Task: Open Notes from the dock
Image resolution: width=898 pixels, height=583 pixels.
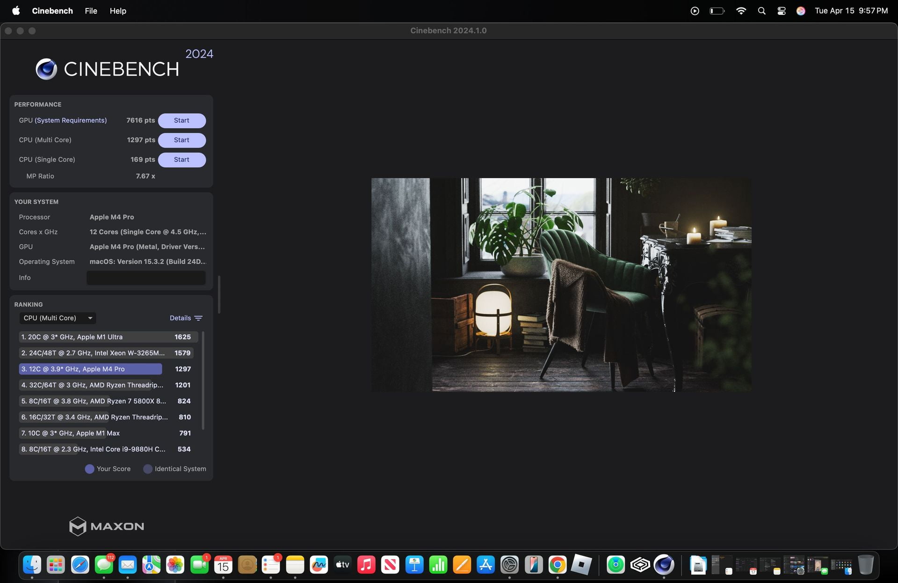Action: (x=295, y=565)
